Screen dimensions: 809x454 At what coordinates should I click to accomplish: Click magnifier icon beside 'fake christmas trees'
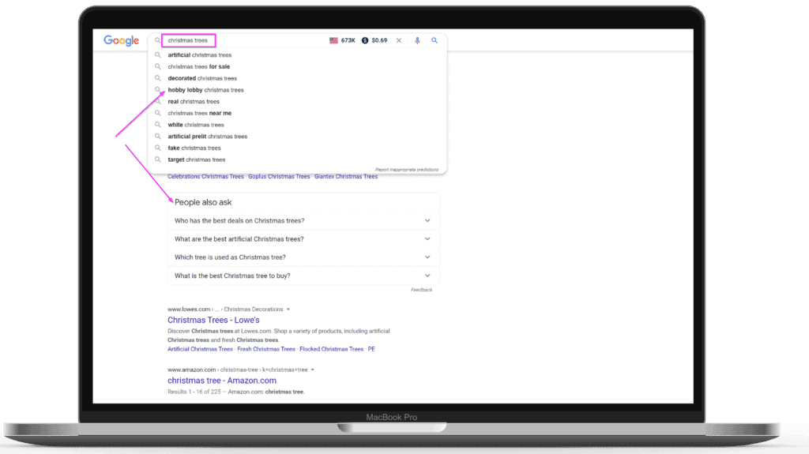click(x=158, y=148)
